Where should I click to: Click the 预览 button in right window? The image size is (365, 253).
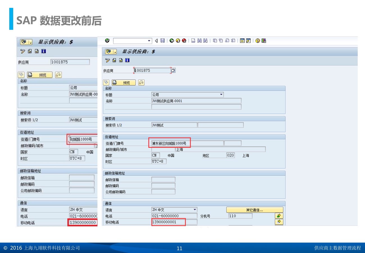point(124,83)
